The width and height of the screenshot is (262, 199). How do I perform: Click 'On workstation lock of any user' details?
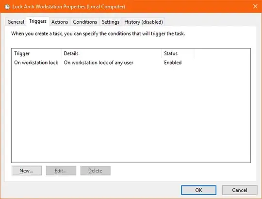point(98,63)
